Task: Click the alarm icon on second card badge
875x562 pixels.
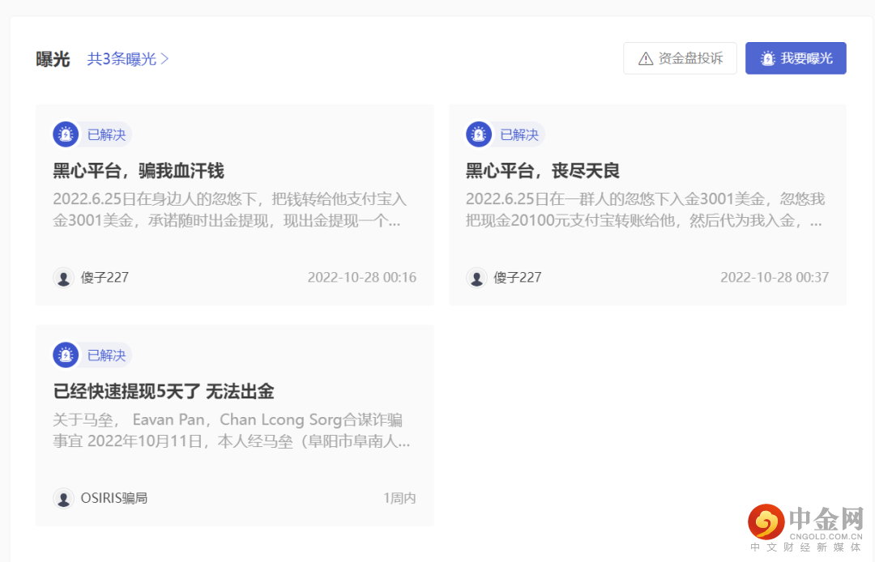Action: (478, 134)
